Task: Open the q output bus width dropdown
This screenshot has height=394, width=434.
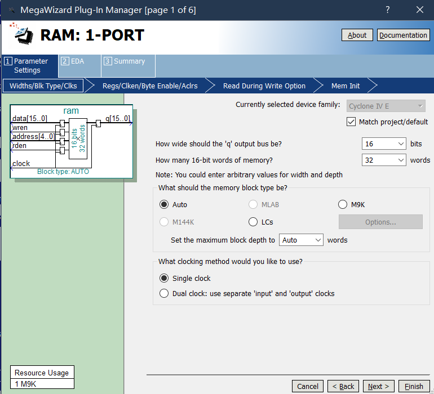Action: coord(384,144)
